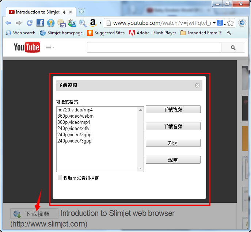251x232 pixels.
Task: Open the Google search engine selector
Action: 221,23
